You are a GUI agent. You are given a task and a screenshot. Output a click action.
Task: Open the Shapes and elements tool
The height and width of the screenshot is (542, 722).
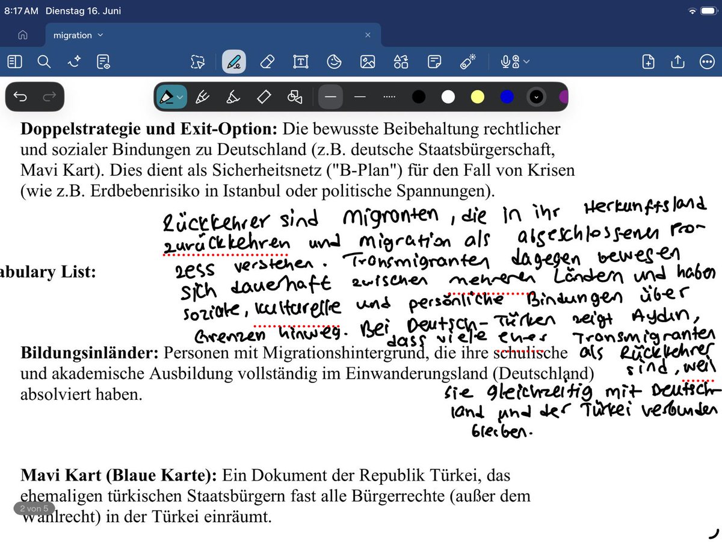pos(401,61)
